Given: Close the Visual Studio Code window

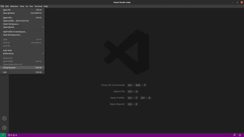Looking at the screenshot, I should (x=242, y=2).
